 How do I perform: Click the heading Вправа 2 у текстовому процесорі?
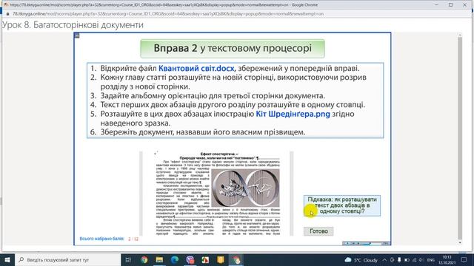point(233,48)
